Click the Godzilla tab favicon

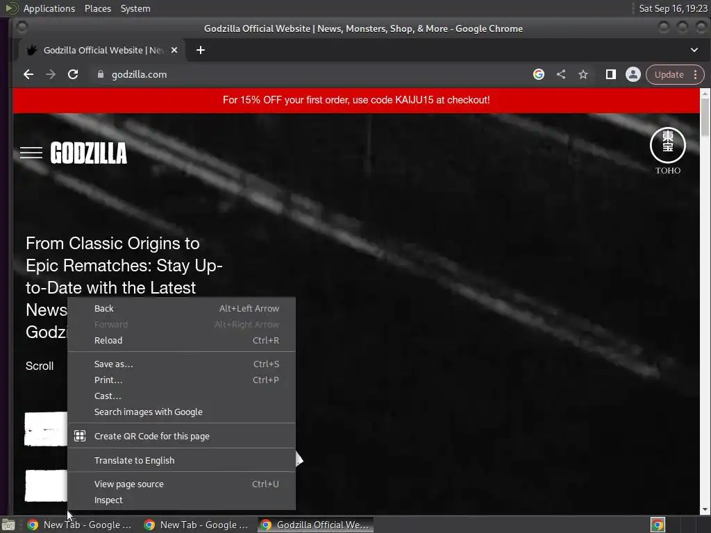(x=32, y=50)
